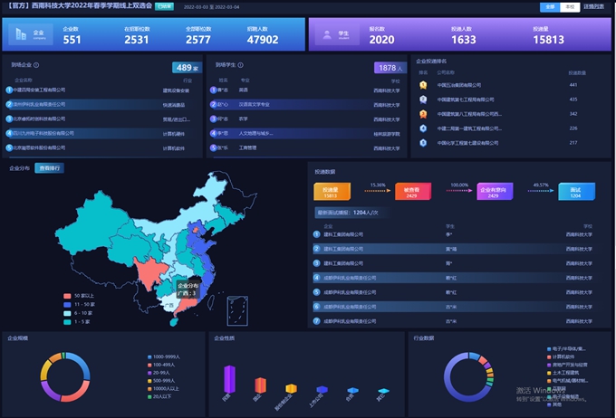The image size is (616, 418).
Task: Click the info icon beside 到场学生
Action: coord(240,65)
